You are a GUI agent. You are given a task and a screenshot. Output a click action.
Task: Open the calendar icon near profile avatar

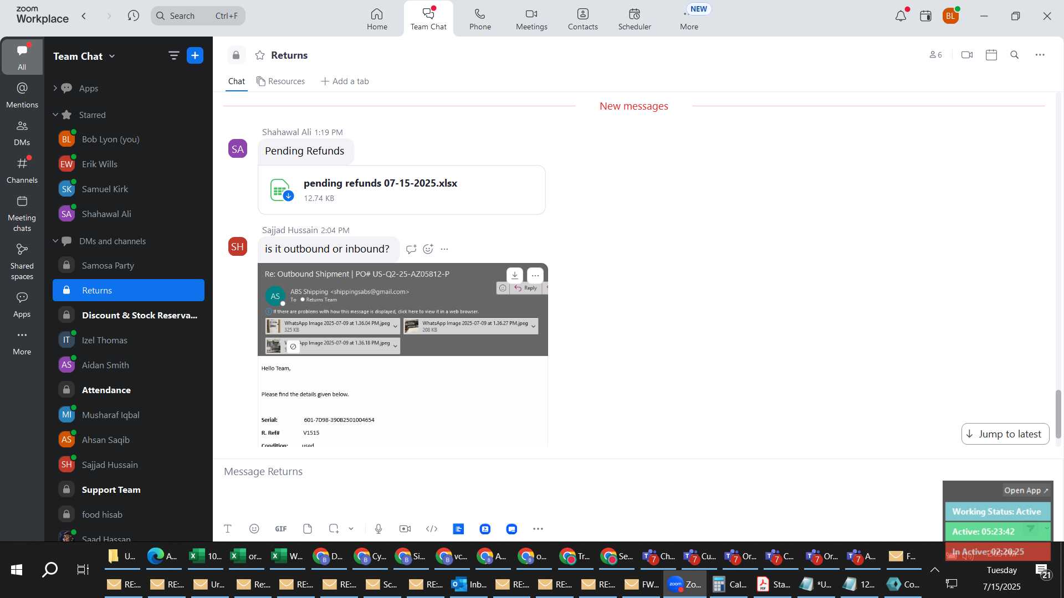tap(925, 16)
